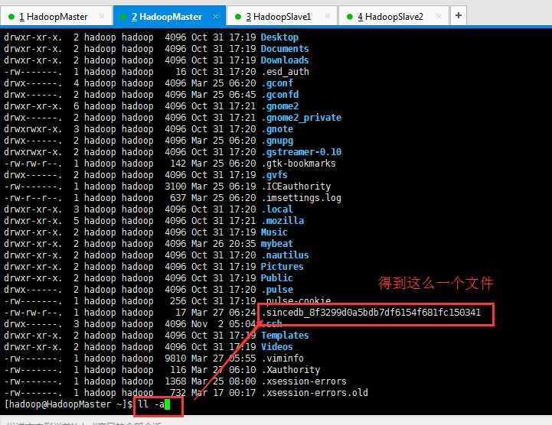Click the Music directory name
The image size is (552, 425).
point(274,232)
